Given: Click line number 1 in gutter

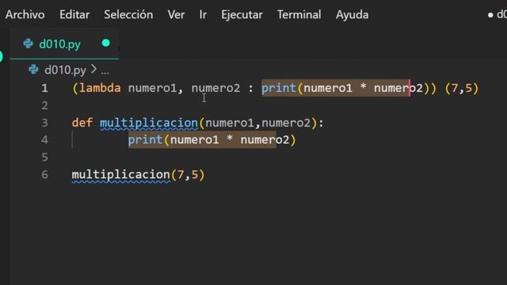Looking at the screenshot, I should pyautogui.click(x=44, y=88).
